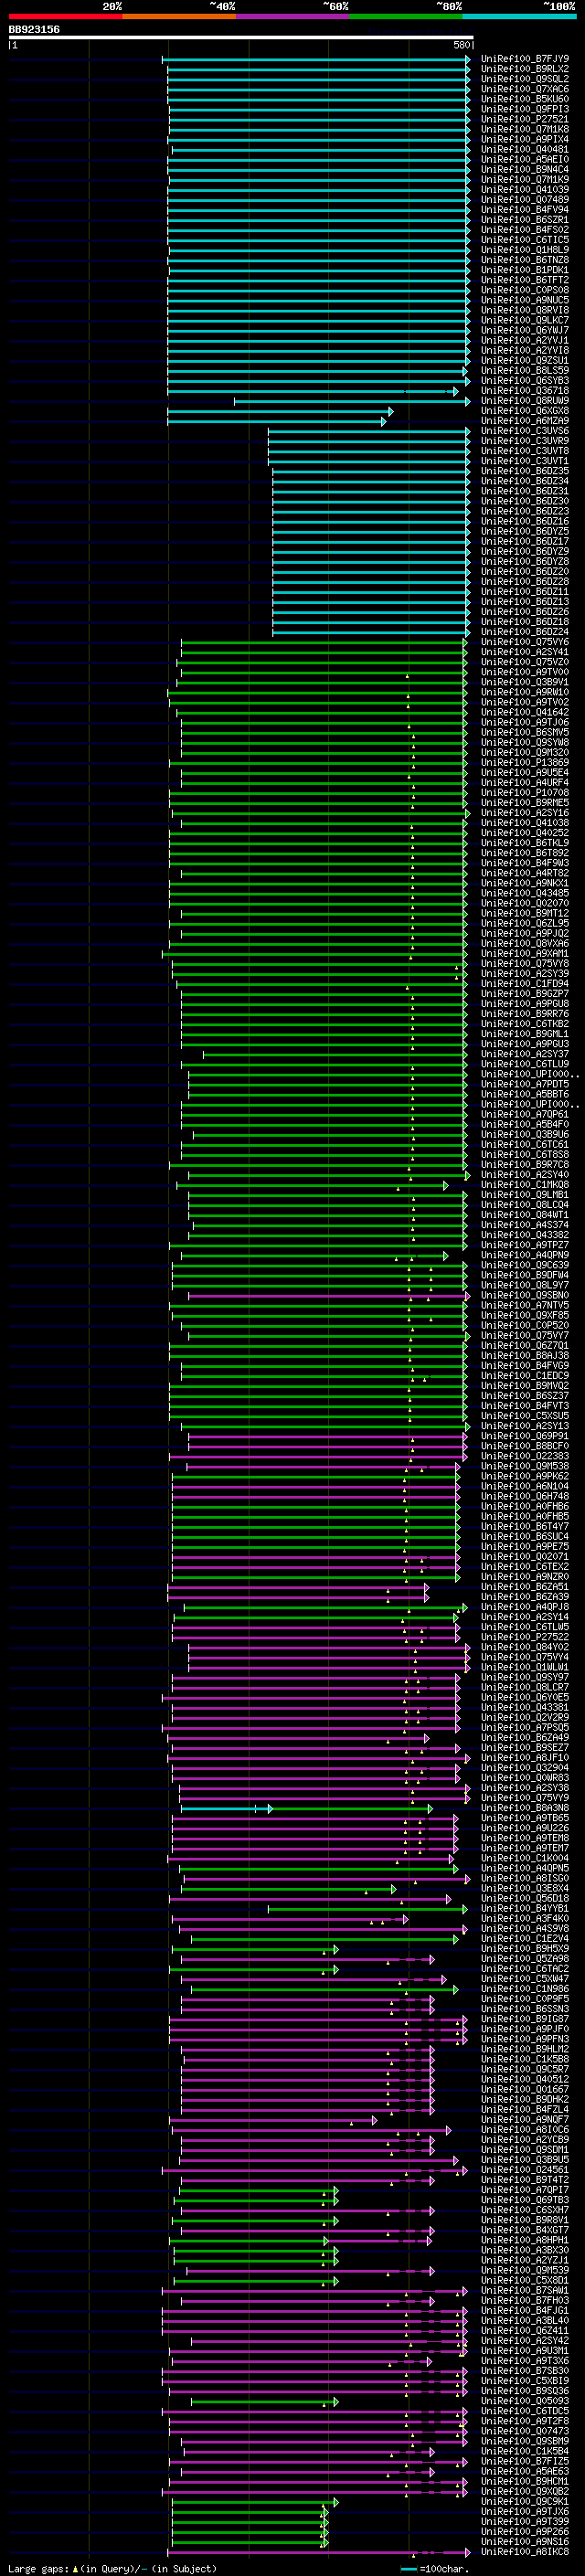
Task: Select hit UniRef100_Q8RUW9
Action: (x=525, y=401)
